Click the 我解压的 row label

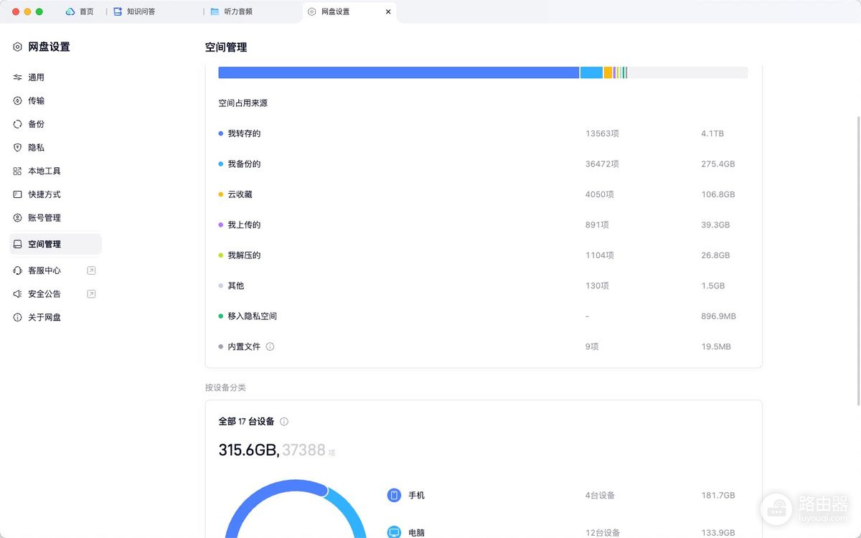[244, 255]
